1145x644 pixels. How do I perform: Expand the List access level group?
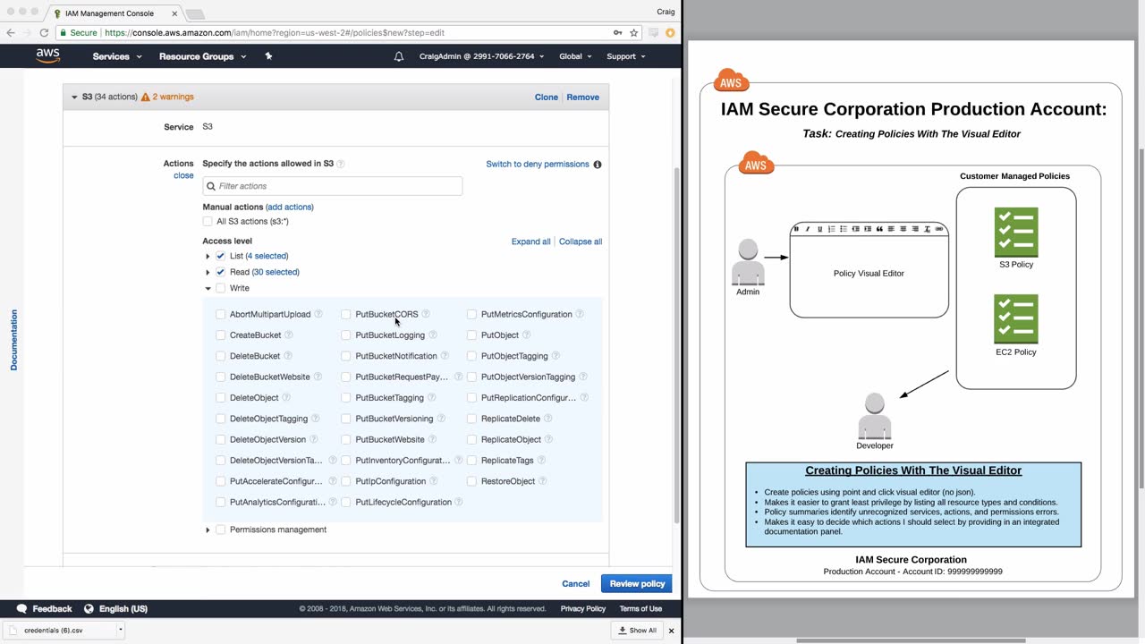pos(208,256)
